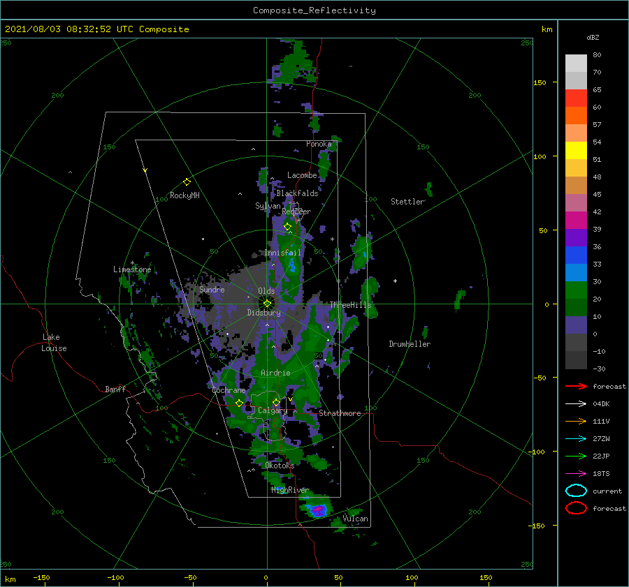
Task: Click the ThreeHills label
Action: click(x=351, y=305)
